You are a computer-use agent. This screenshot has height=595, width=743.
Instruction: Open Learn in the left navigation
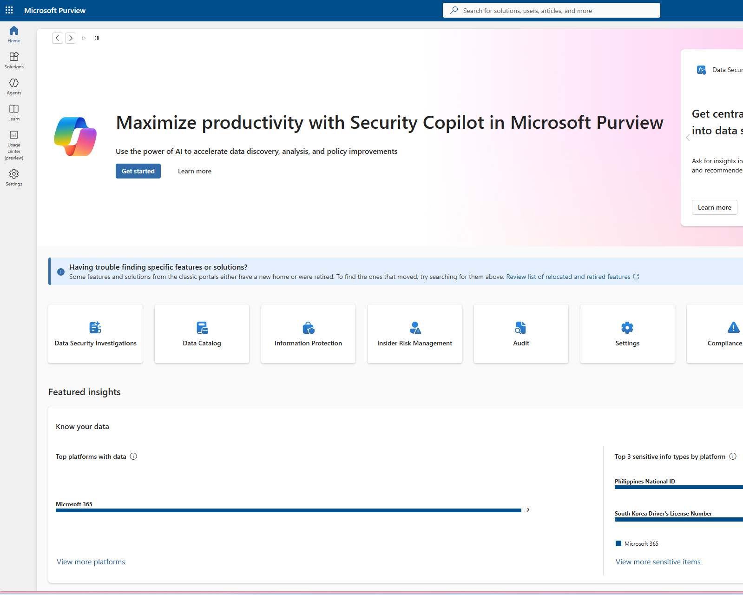point(14,112)
